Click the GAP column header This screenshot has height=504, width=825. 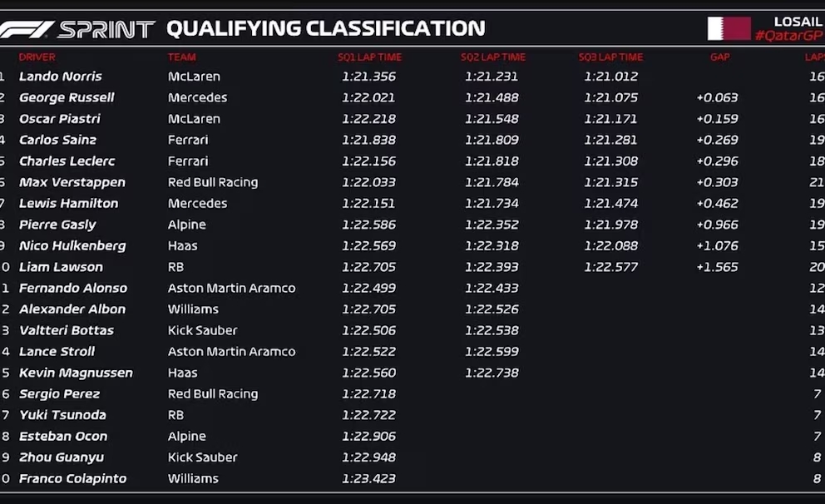click(719, 57)
